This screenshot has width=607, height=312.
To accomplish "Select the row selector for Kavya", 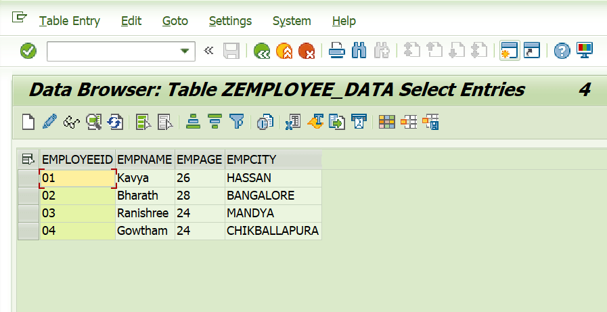I will click(28, 178).
